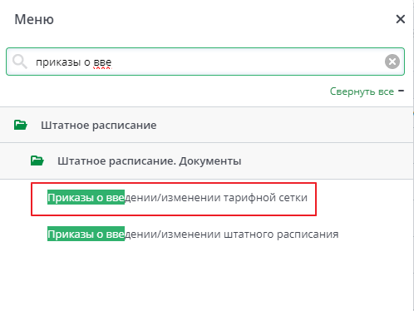414x311 pixels.
Task: Click the word Документы in the subsection header
Action: [x=210, y=161]
